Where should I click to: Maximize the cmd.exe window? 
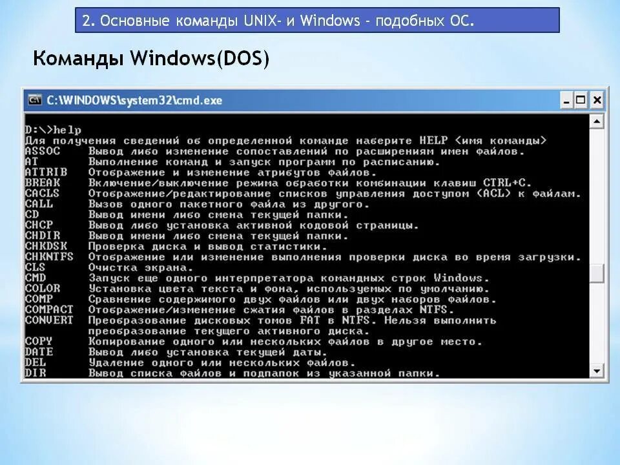click(x=581, y=101)
